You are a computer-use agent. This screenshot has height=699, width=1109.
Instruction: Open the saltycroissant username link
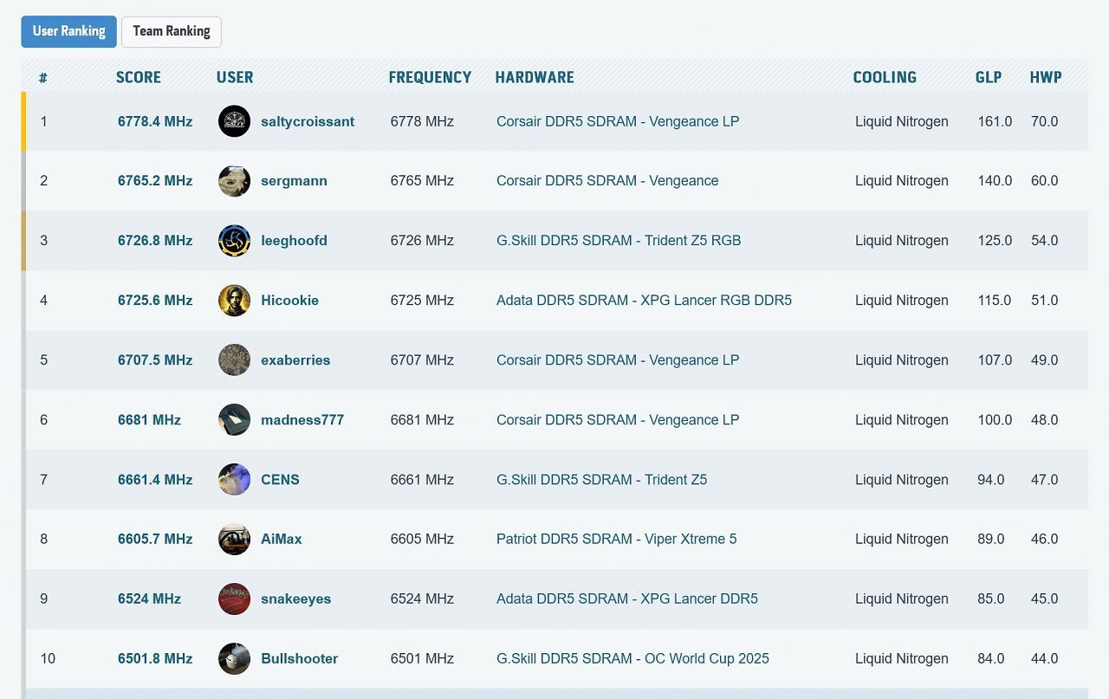308,121
